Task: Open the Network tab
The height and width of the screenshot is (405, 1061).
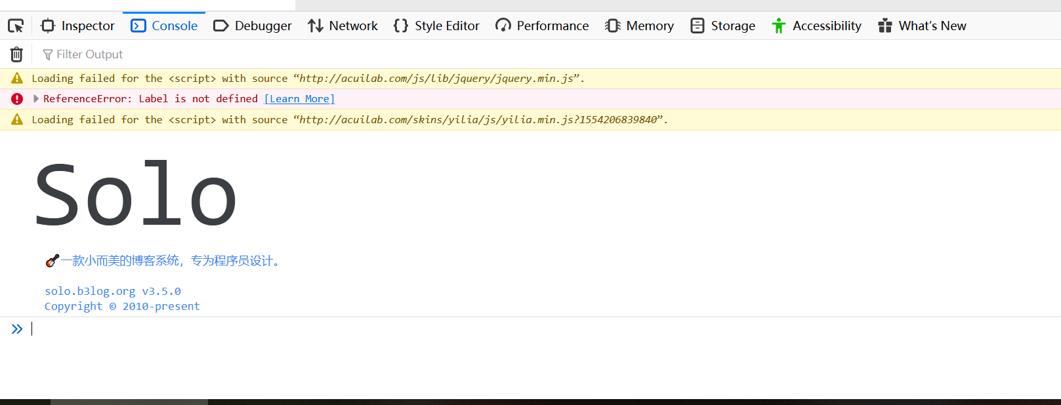Action: (x=353, y=26)
